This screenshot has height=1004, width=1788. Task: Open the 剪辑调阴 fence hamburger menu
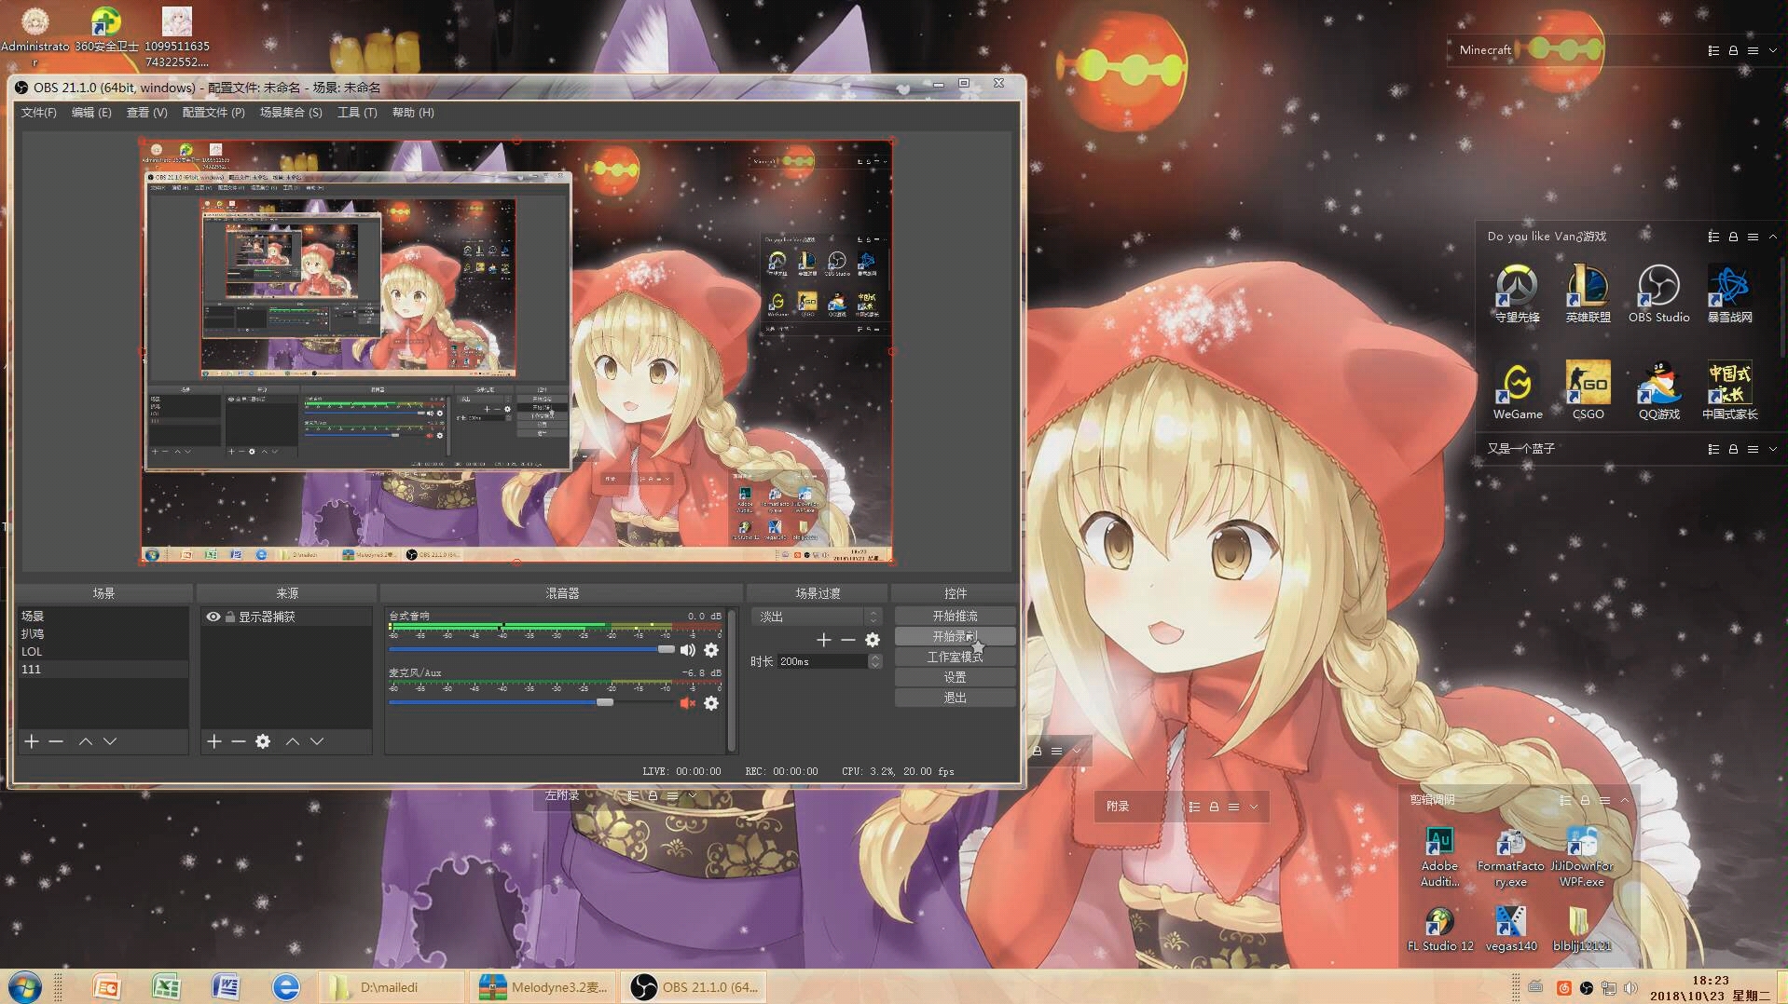tap(1604, 800)
